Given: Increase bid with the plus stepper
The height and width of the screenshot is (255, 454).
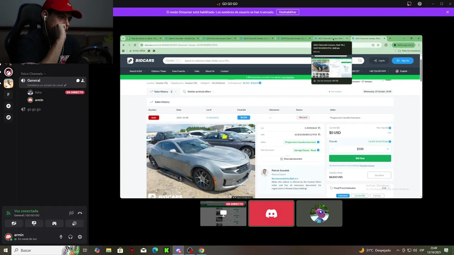Looking at the screenshot, I should 388,149.
